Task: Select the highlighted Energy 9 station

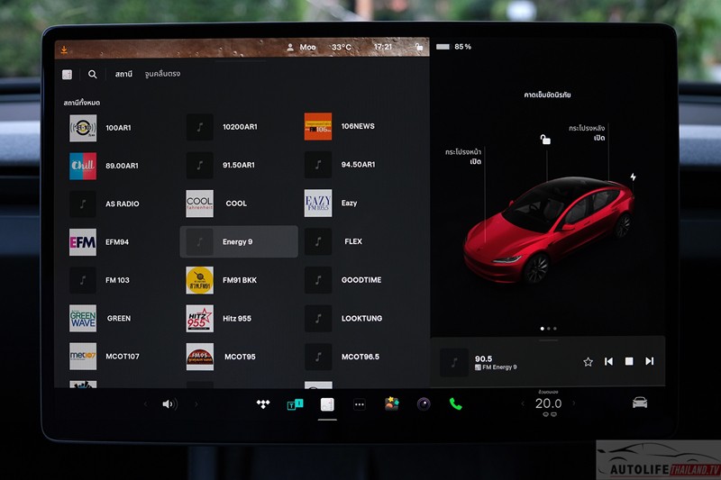Action: coord(239,241)
